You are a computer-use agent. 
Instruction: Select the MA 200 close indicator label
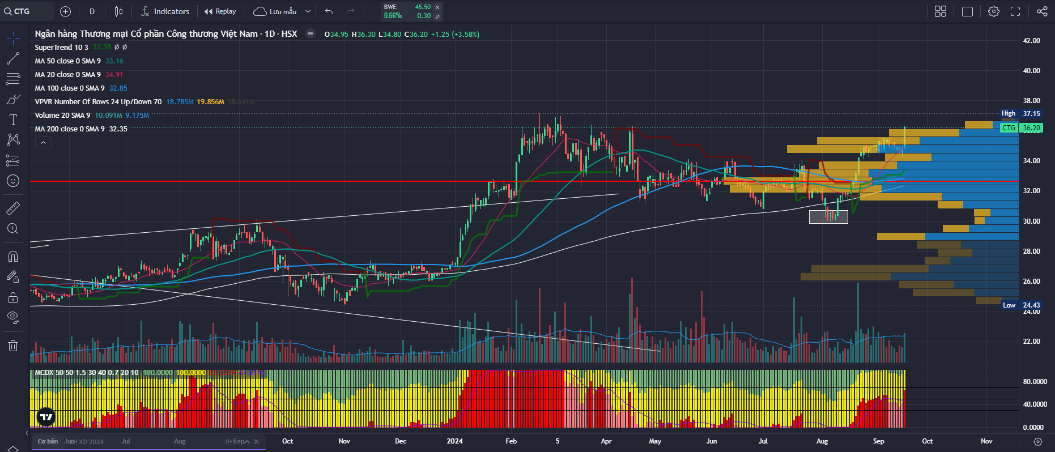coord(70,129)
